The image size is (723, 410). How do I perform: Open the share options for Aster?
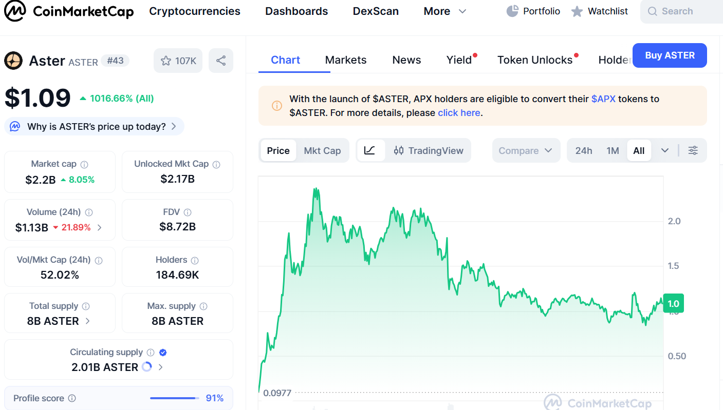pyautogui.click(x=221, y=60)
